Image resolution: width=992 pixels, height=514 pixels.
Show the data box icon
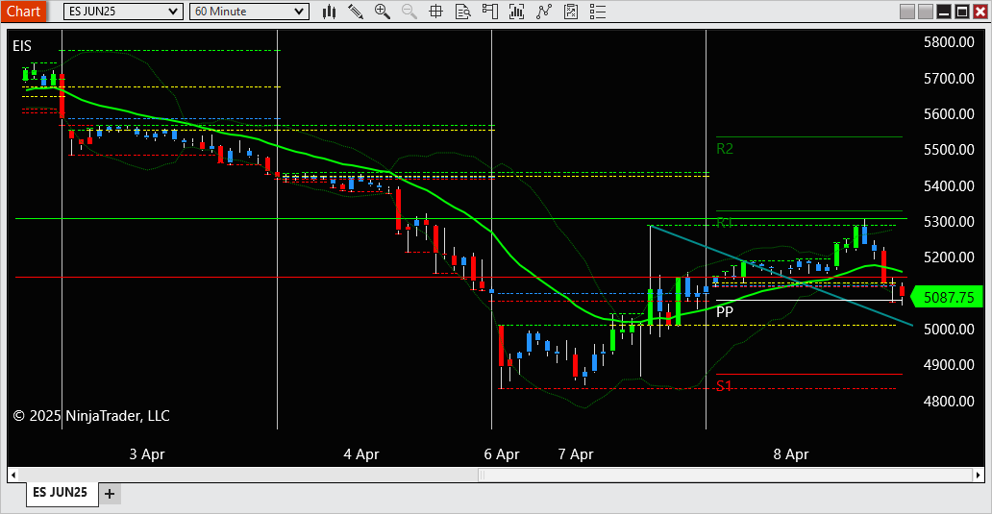tap(463, 12)
